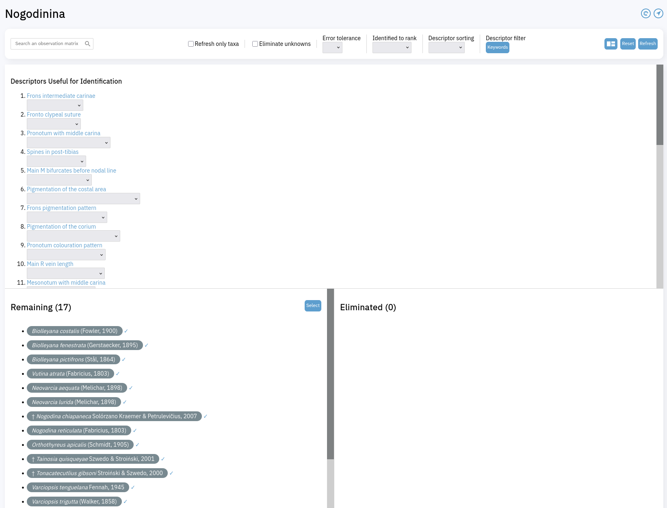The width and height of the screenshot is (667, 508).
Task: Expand the Identified to rank dropdown
Action: (392, 48)
